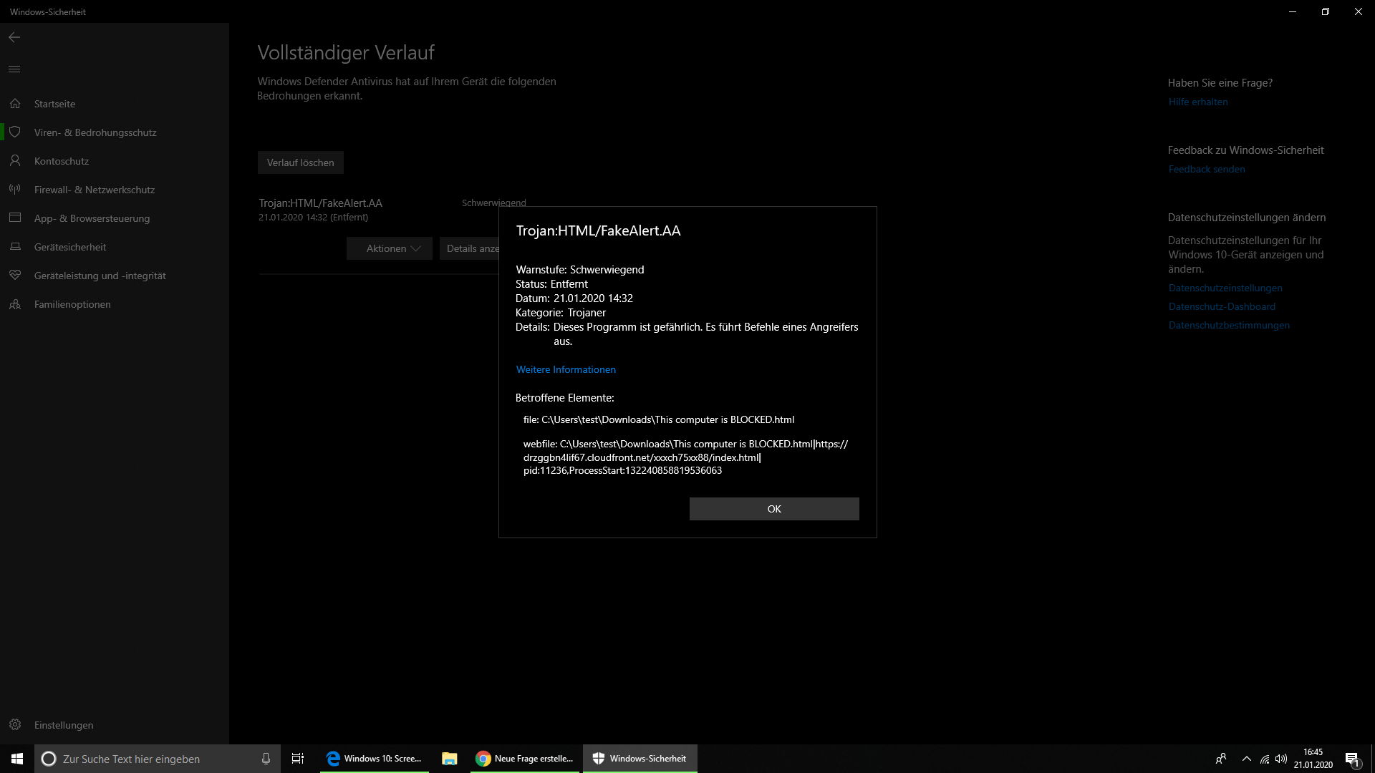Show hidden tray icons chevron
This screenshot has height=773, width=1375.
[x=1247, y=759]
